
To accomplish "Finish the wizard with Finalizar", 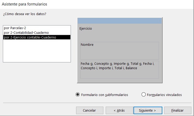I will pyautogui.click(x=178, y=110).
